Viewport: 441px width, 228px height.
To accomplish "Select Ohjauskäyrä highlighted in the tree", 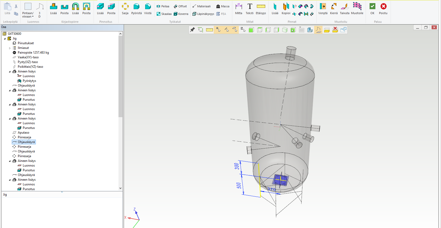I will coord(26,142).
